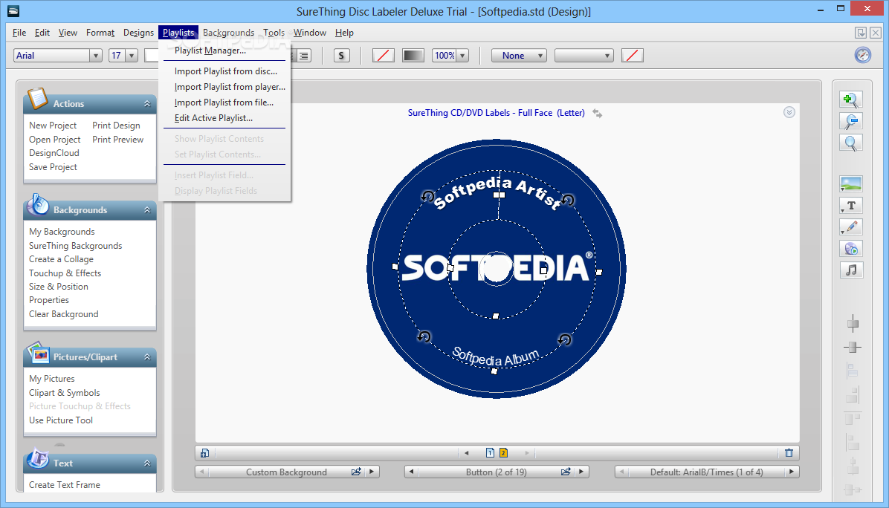
Task: Click the round collapse chevron above canvas
Action: click(x=789, y=112)
